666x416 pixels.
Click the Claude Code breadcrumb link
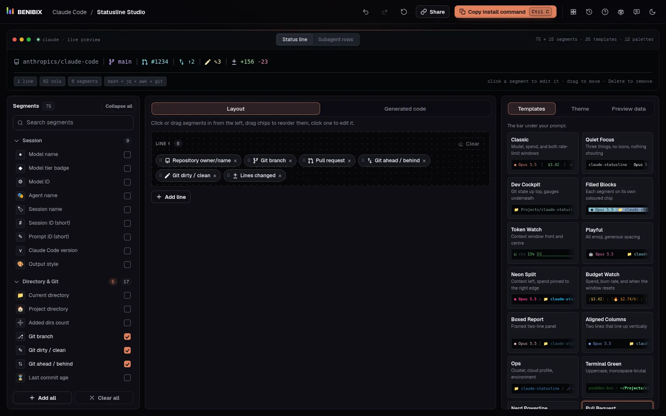[x=70, y=12]
